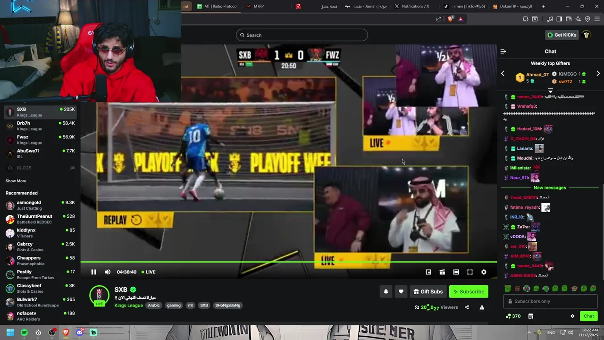Follow SXB with the heart button
This screenshot has width=604, height=340.
[401, 292]
